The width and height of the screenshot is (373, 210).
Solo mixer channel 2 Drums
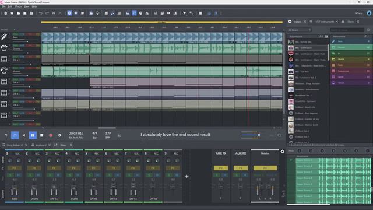tap(30, 175)
